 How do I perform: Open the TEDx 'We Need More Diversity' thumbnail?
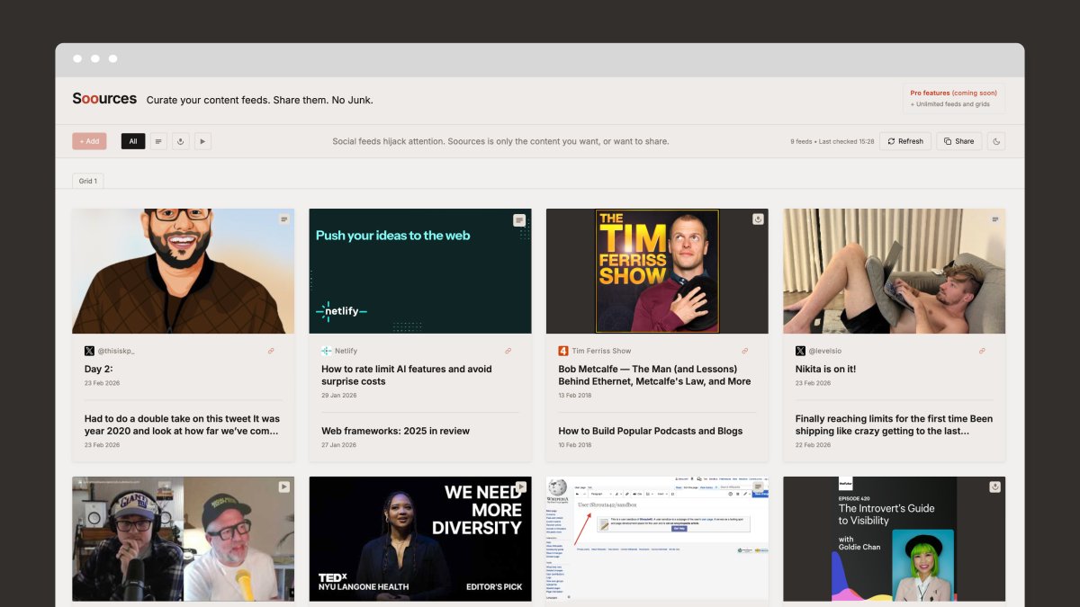click(420, 539)
